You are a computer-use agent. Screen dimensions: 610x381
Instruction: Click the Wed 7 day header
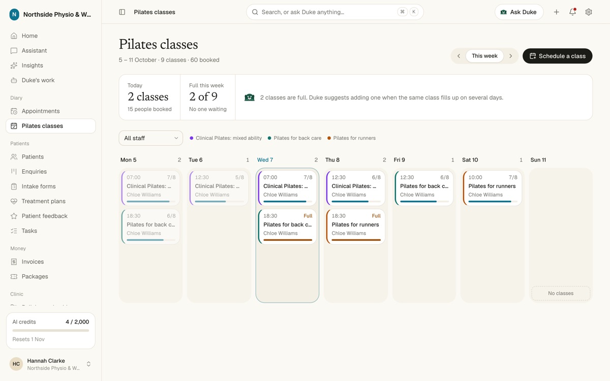point(265,160)
